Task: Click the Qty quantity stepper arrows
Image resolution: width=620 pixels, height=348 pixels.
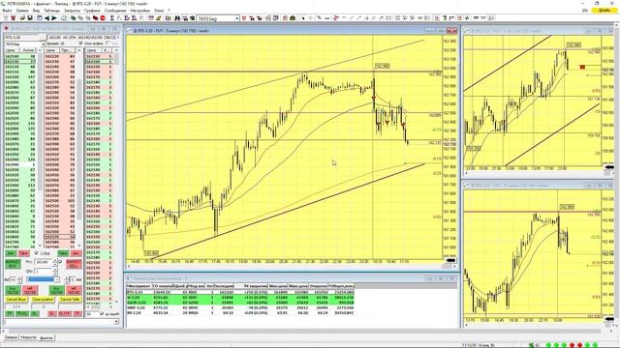Action: 55,272
